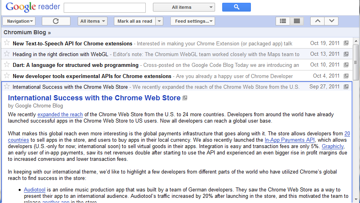Click the 'Oct 13, 2011' date
This screenshot has height=203, width=360.
325,54
